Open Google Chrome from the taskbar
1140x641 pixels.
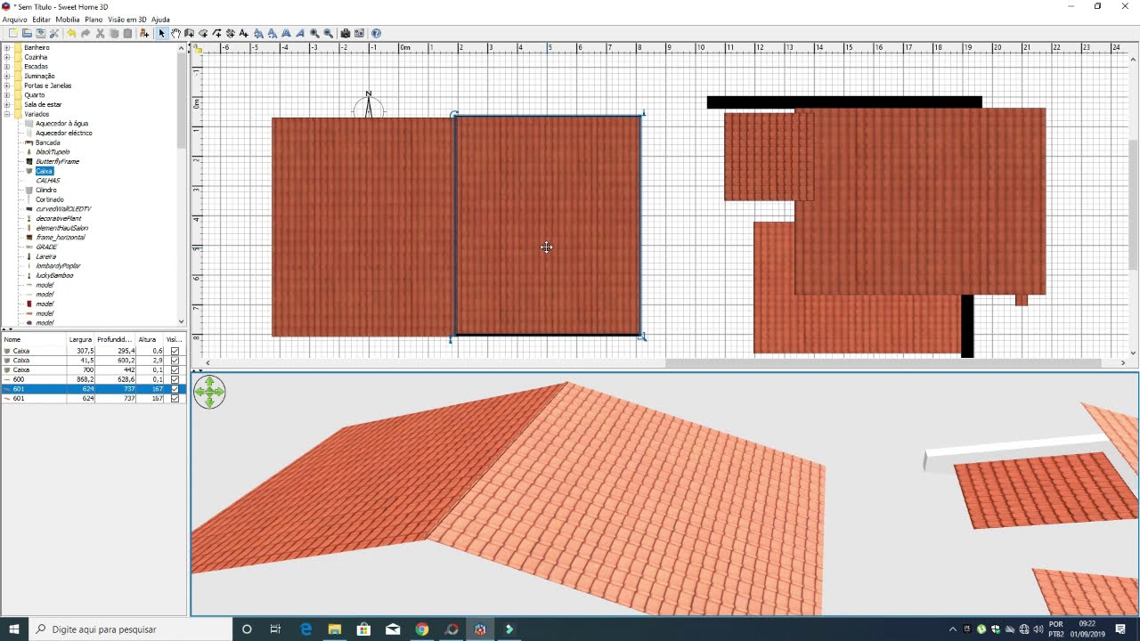coord(422,629)
